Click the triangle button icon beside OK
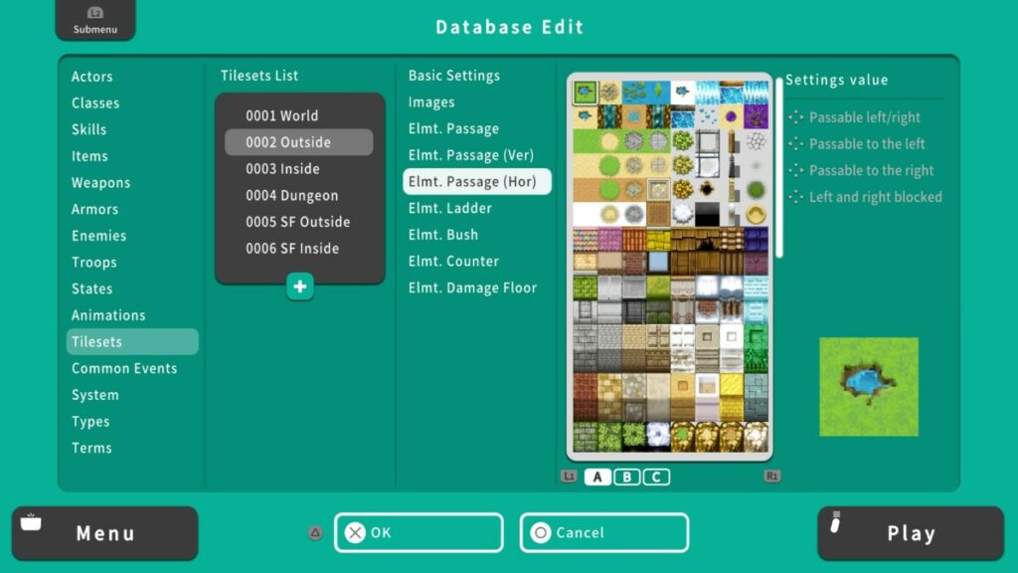 (x=315, y=533)
